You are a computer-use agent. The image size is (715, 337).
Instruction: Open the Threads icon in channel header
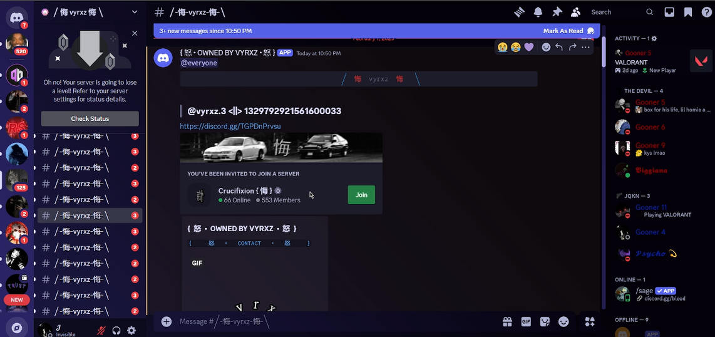(519, 12)
